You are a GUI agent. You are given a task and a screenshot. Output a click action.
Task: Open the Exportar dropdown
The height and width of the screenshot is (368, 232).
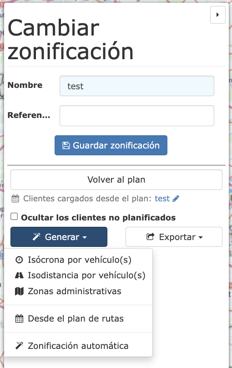click(174, 237)
